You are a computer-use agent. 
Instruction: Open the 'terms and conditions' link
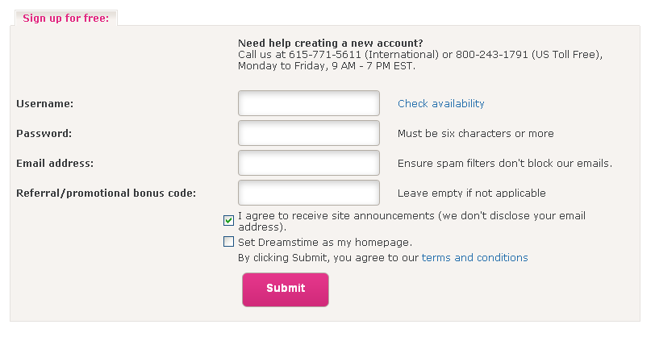(x=474, y=258)
